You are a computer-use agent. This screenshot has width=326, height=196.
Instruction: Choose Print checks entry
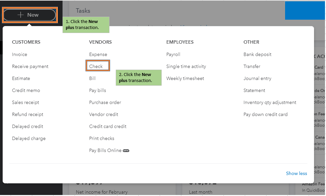(101, 138)
